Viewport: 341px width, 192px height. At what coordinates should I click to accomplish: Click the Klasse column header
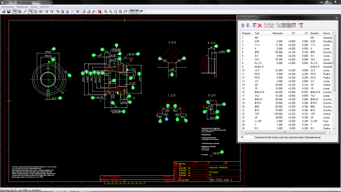click(327, 33)
